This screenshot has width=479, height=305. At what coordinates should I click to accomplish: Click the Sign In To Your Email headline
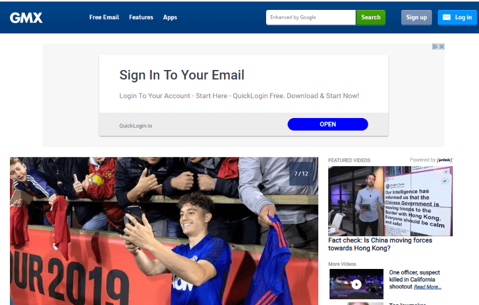182,75
